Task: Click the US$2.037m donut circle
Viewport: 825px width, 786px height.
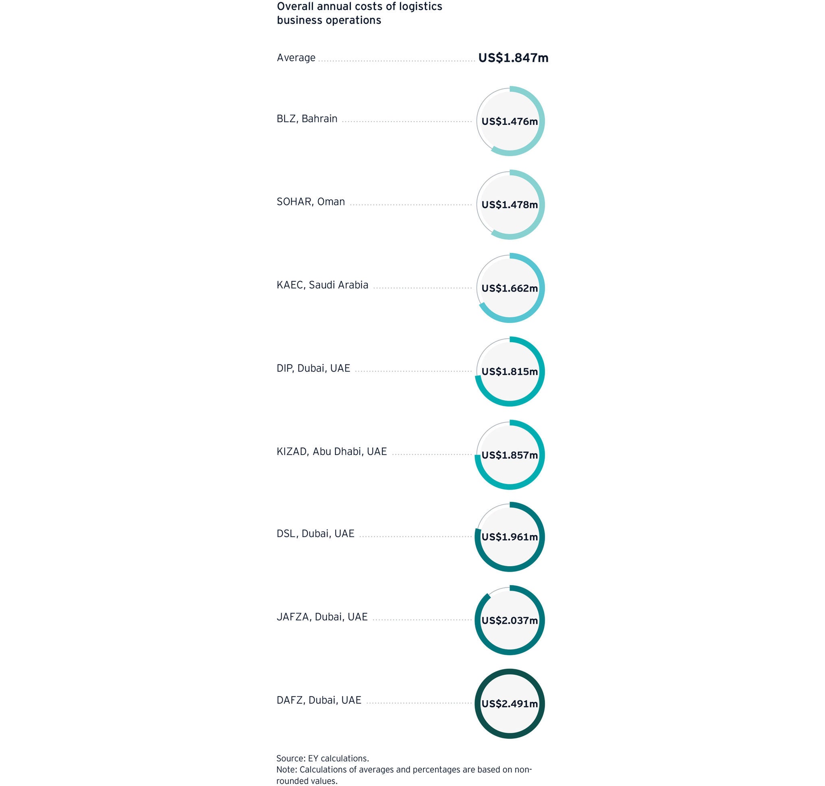Action: point(509,620)
